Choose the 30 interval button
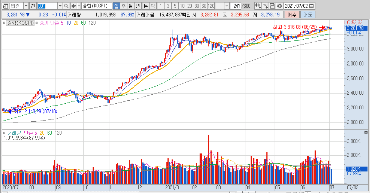Image resolution: width=370 pixels, height=193 pixels. point(197,6)
